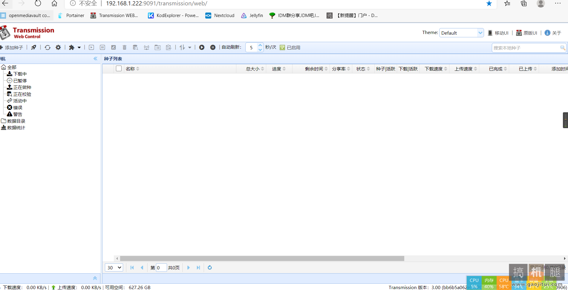
Task: Go to the first page icon
Action: click(132, 268)
